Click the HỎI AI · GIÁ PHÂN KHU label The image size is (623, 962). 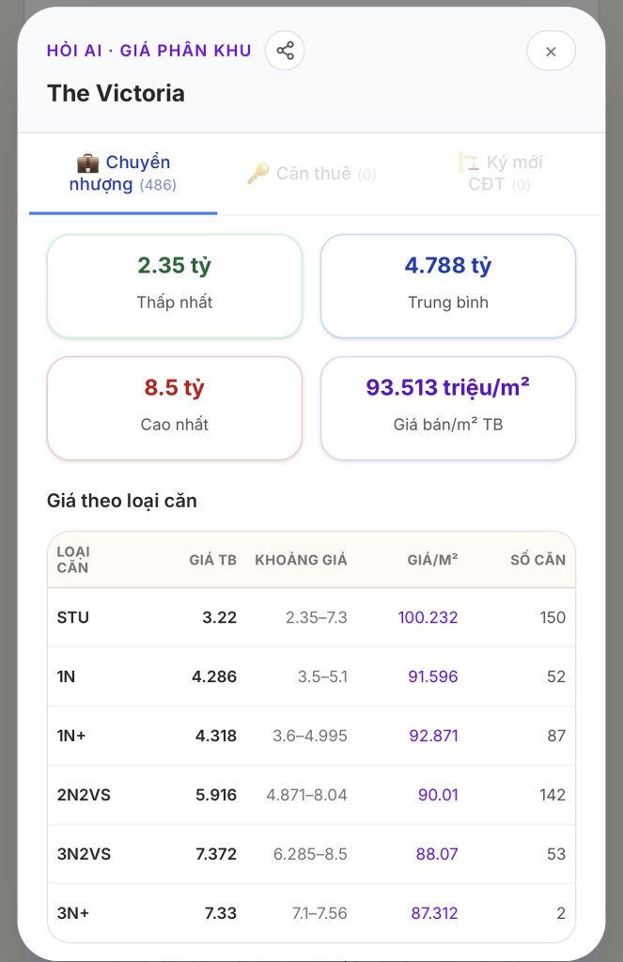tap(149, 51)
